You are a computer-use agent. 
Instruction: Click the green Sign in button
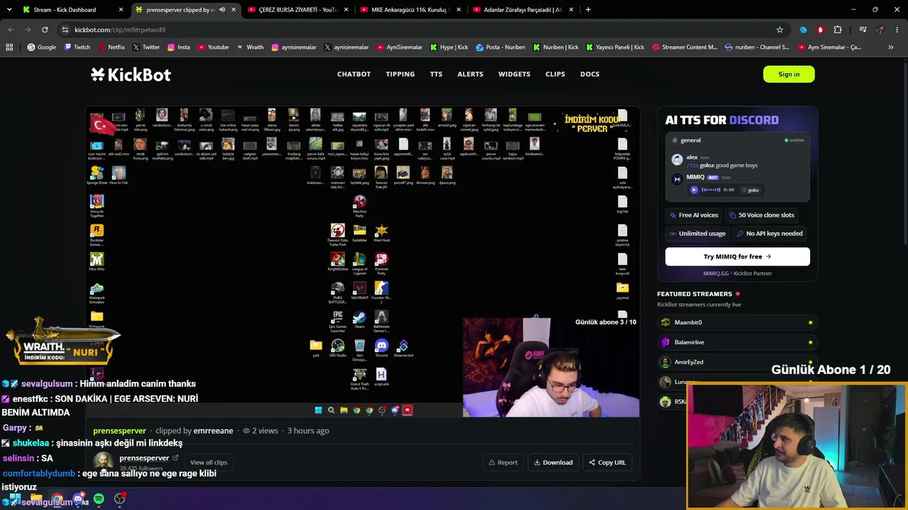point(789,74)
